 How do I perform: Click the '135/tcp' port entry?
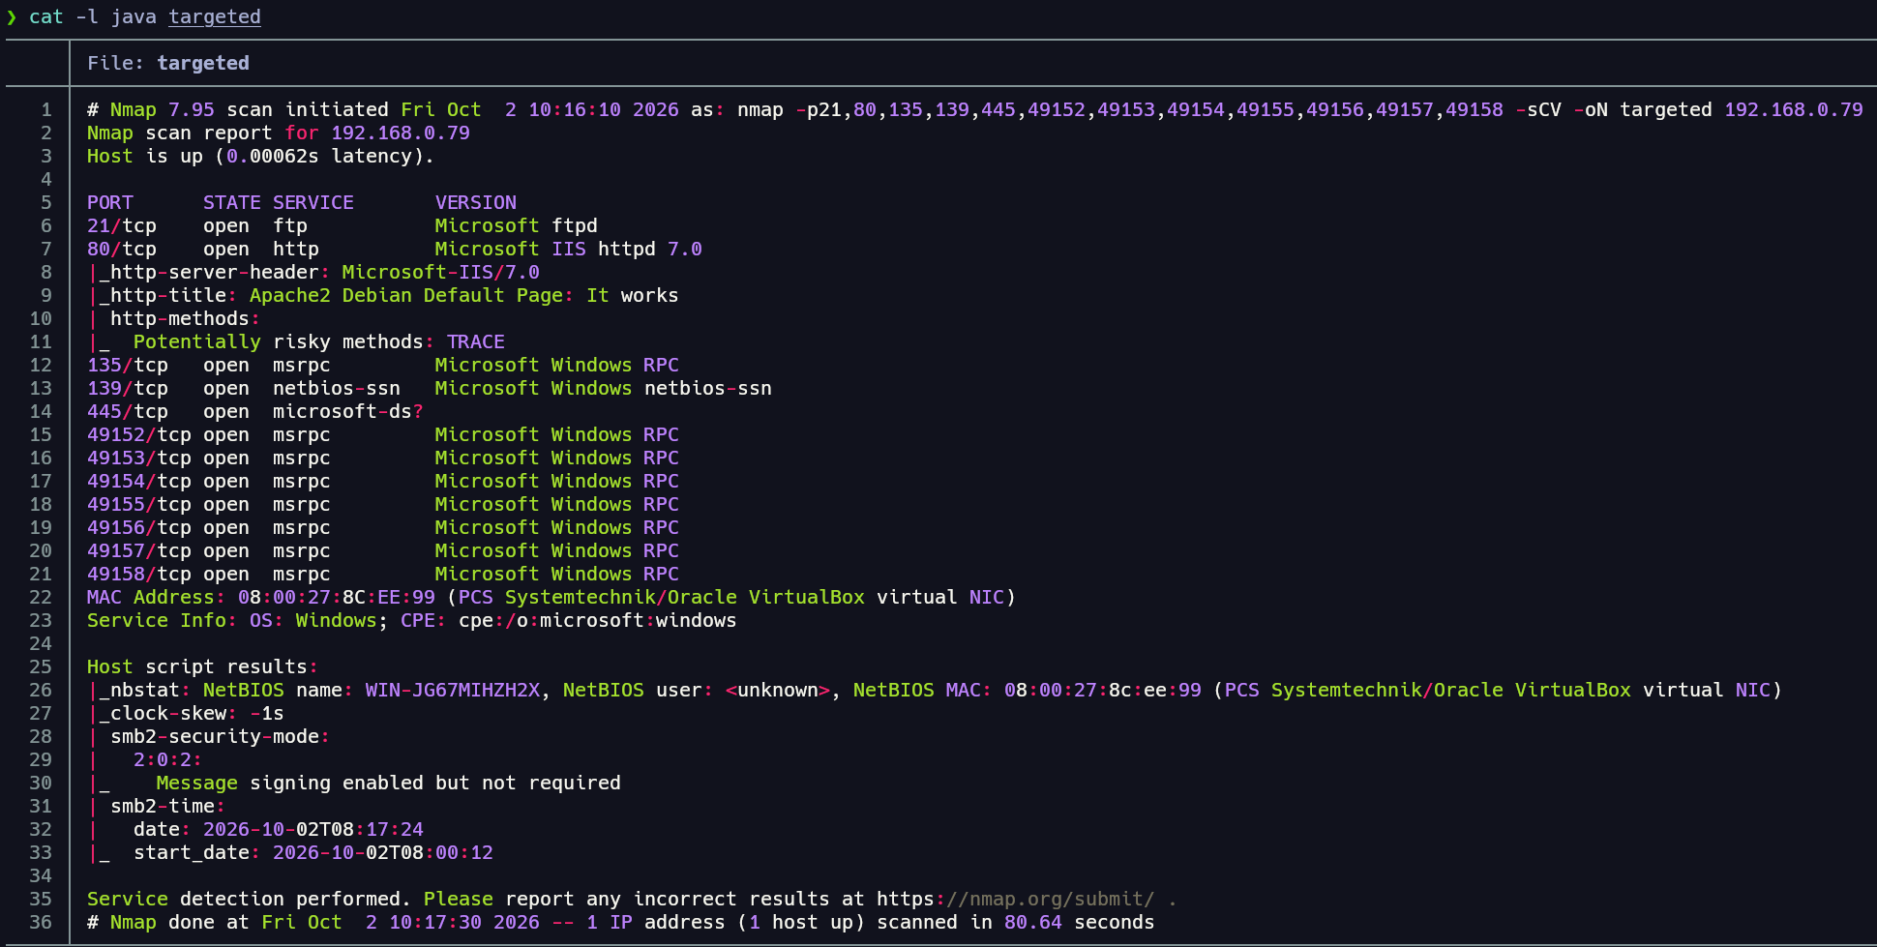tap(128, 365)
